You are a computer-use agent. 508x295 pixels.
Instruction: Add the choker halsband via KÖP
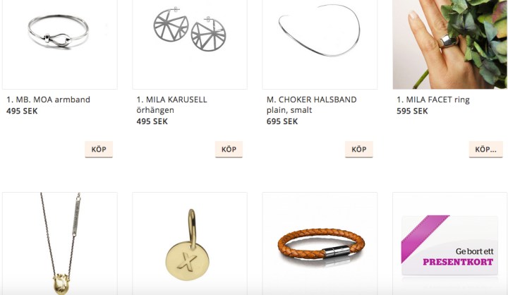(359, 150)
